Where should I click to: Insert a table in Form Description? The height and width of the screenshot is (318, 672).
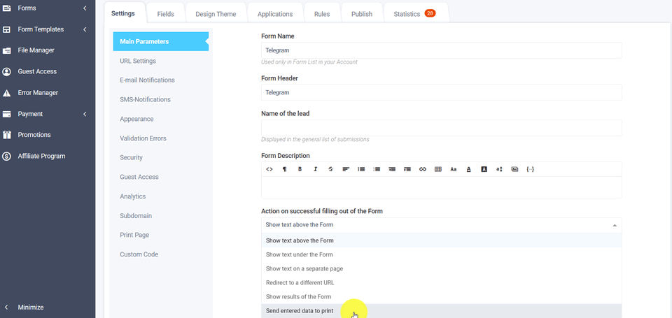[x=438, y=169]
